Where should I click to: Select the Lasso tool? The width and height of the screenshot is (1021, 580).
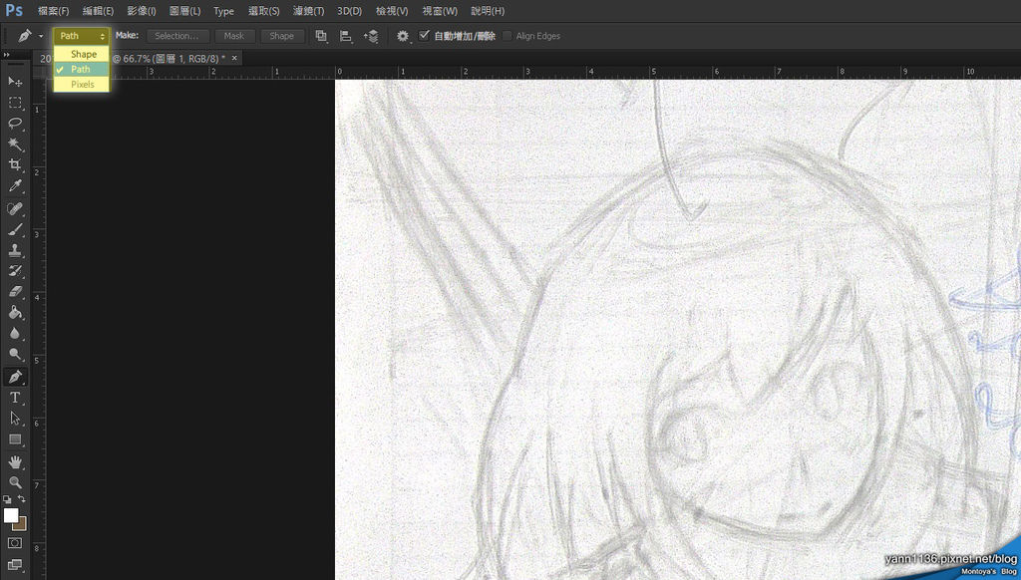pos(15,124)
